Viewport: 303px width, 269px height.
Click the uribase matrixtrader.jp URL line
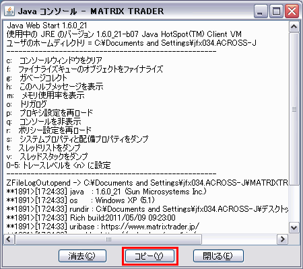(103, 227)
